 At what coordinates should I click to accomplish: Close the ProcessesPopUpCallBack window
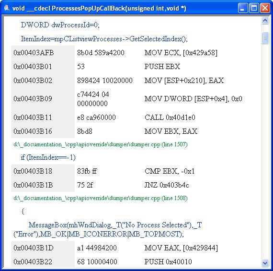pyautogui.click(x=265, y=8)
